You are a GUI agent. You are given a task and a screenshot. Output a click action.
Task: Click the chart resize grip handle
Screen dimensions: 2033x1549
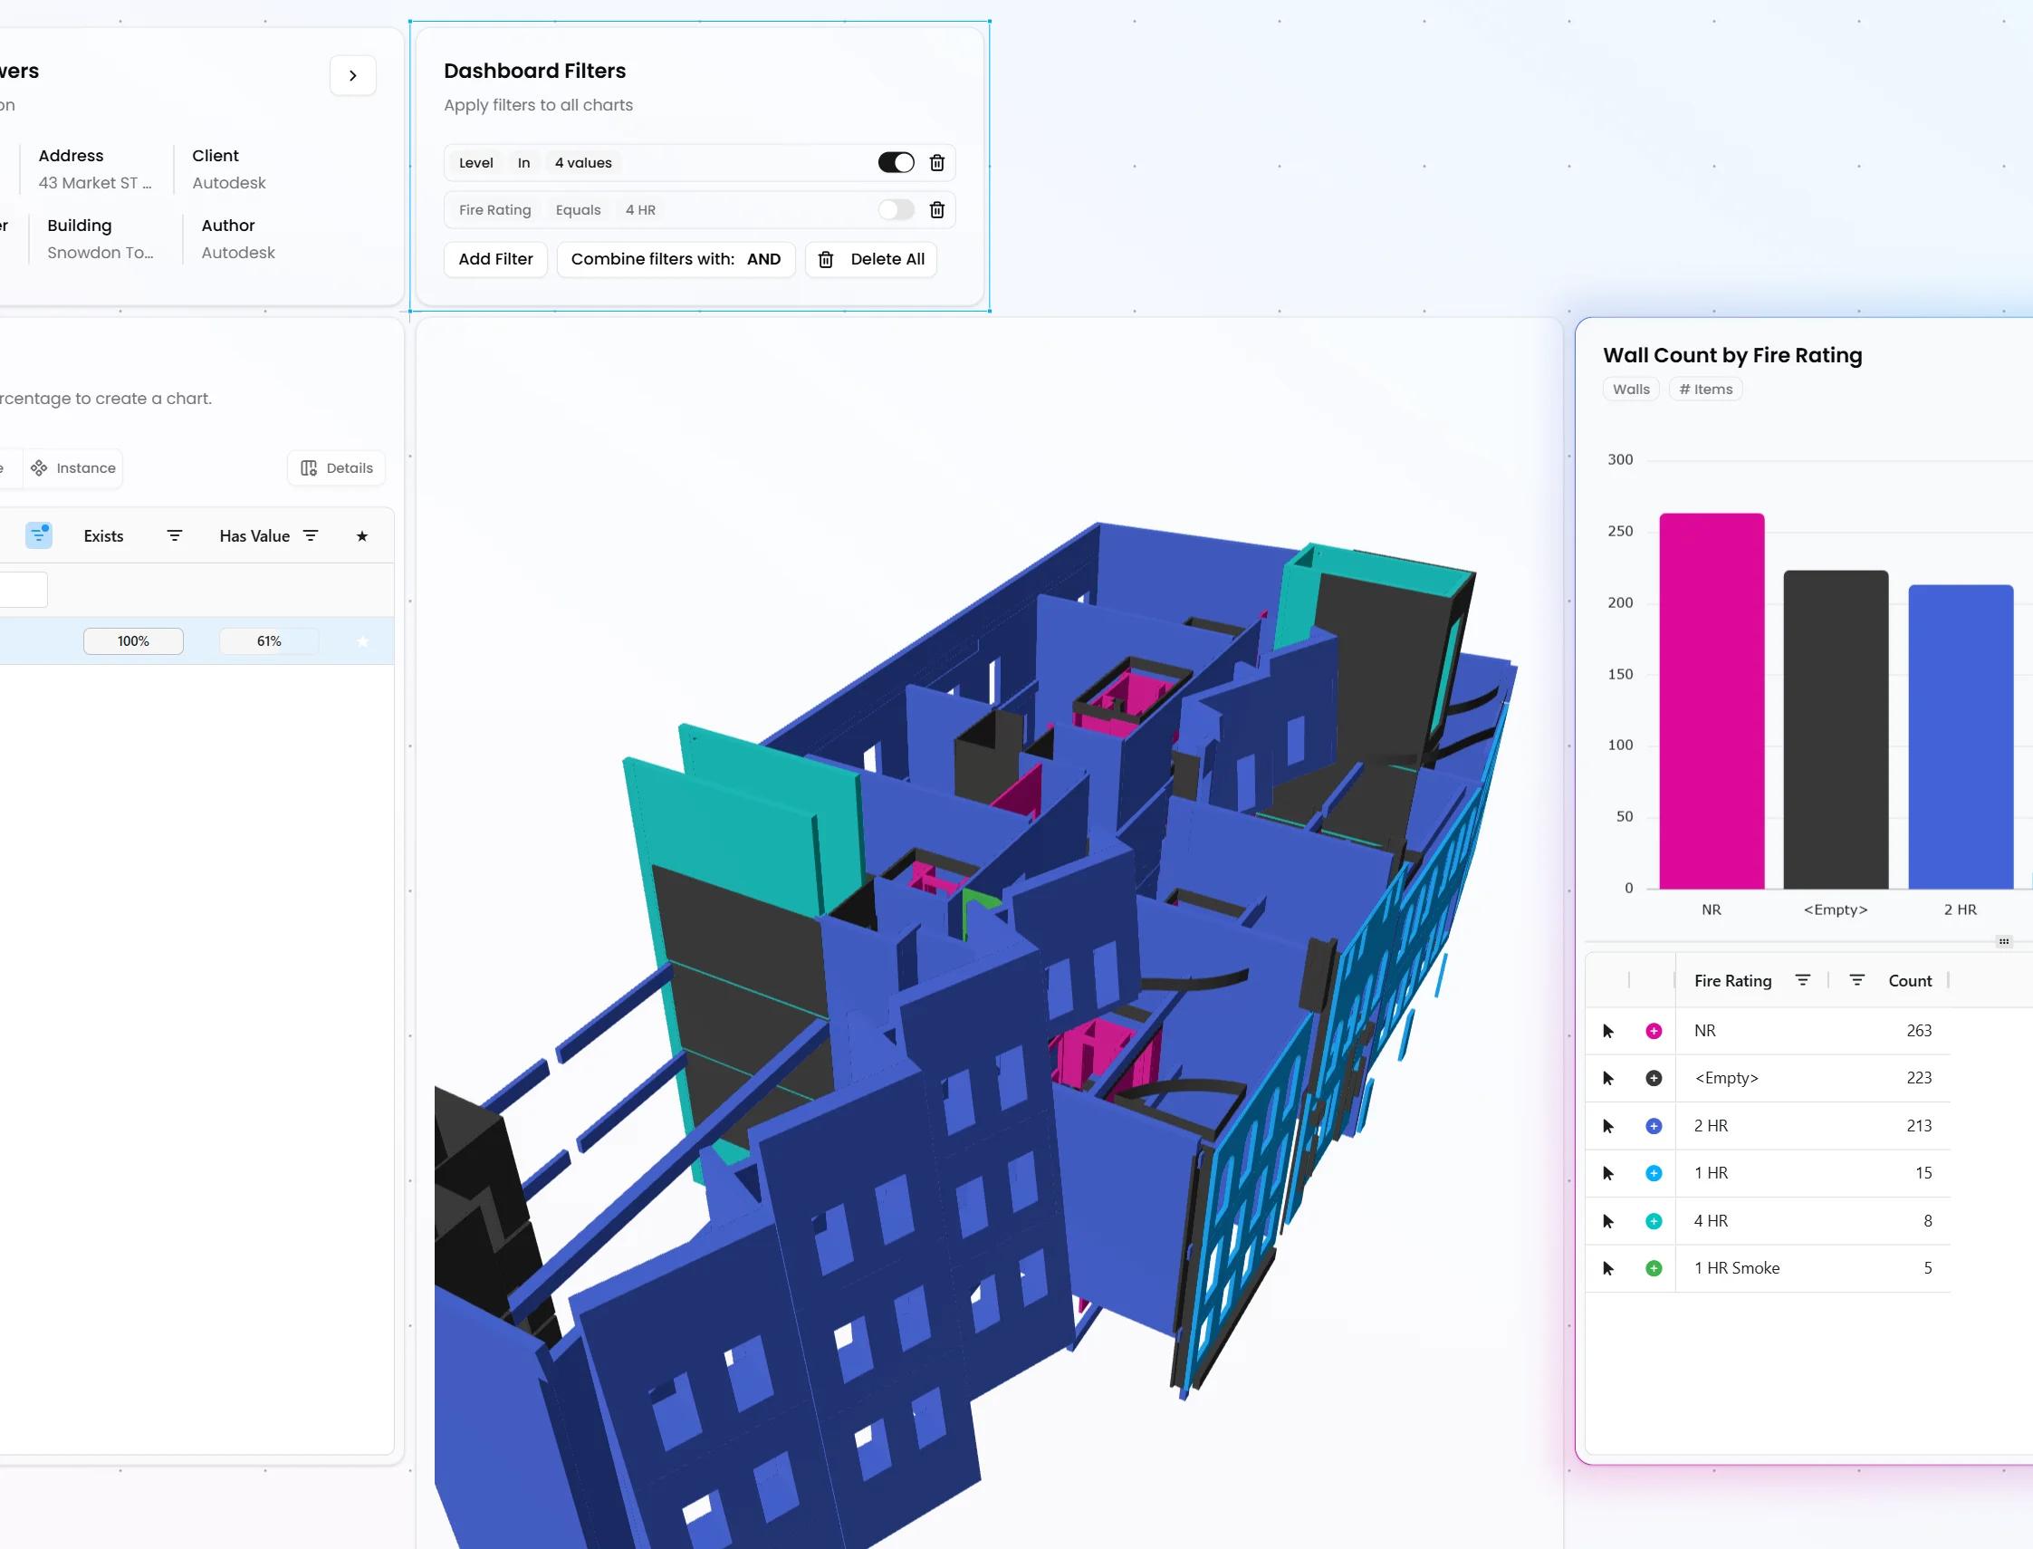(2003, 941)
